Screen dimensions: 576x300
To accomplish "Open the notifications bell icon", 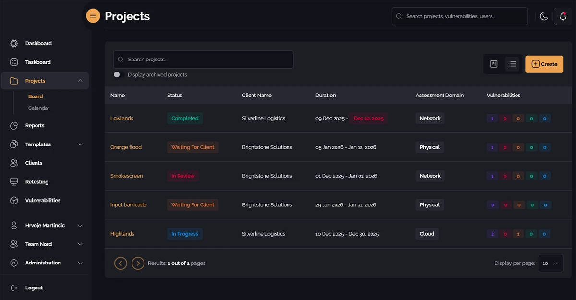I will coord(563,16).
